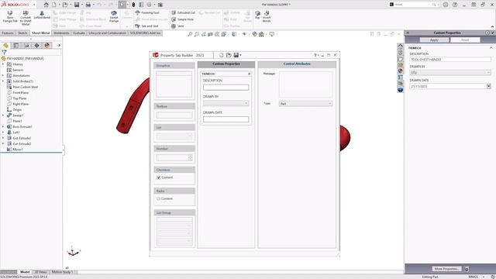
Task: Click the Select cursor tool in the top toolbar
Action: (x=122, y=5)
